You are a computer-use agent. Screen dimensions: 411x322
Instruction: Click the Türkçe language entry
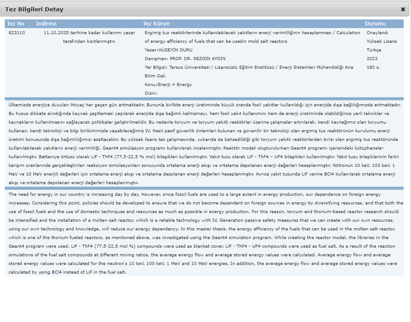pos(374,50)
